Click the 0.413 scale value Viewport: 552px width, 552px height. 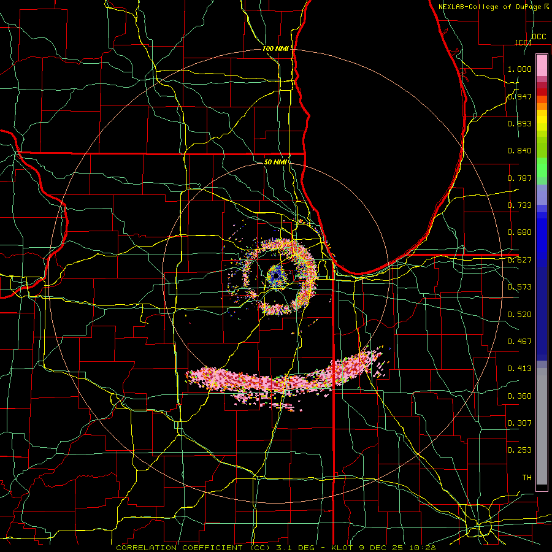(x=519, y=369)
